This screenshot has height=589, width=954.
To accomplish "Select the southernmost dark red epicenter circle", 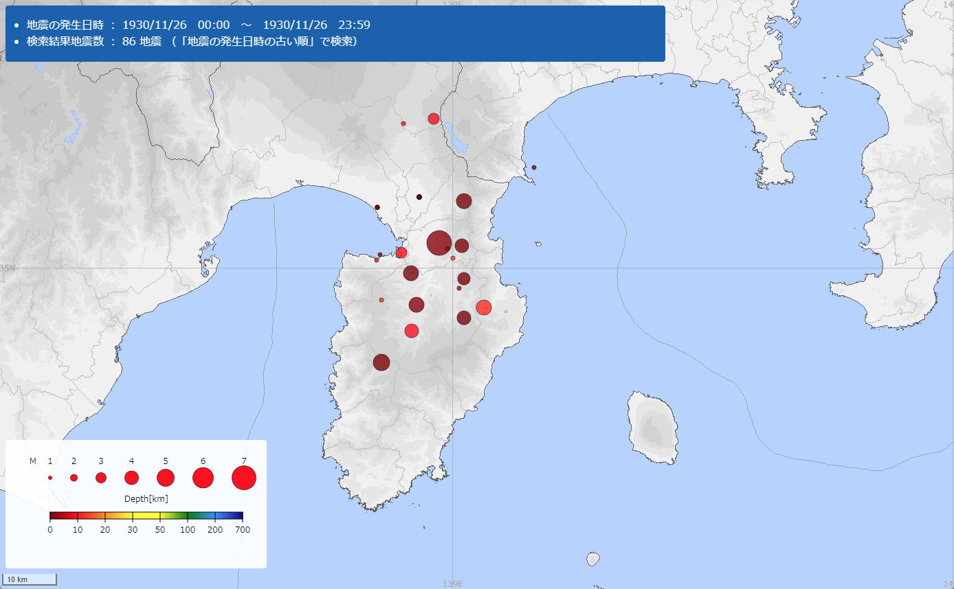I will pyautogui.click(x=381, y=362).
